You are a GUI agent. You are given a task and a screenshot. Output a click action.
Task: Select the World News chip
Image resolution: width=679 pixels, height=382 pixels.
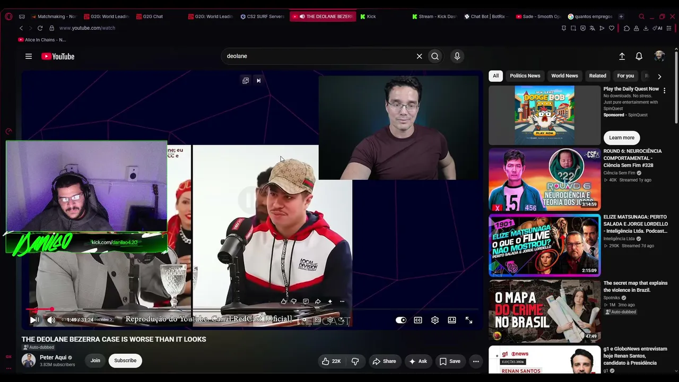[x=564, y=76]
